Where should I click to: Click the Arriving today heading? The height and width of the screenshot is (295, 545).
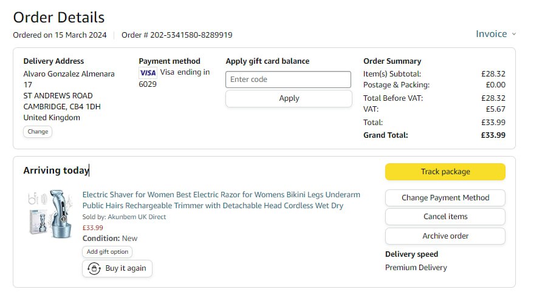coord(56,171)
